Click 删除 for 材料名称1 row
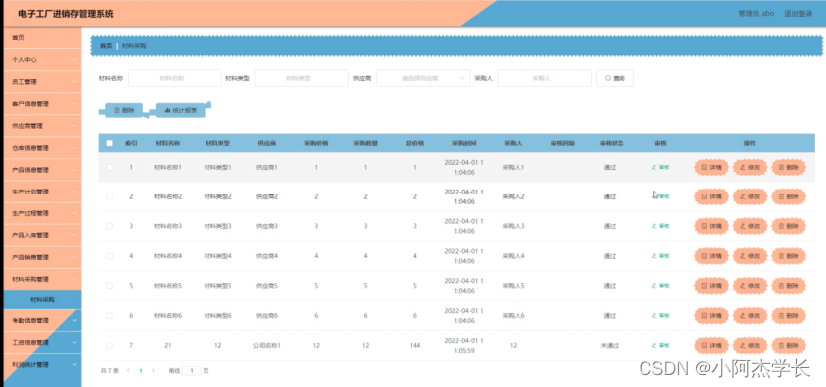826x387 pixels. click(789, 167)
